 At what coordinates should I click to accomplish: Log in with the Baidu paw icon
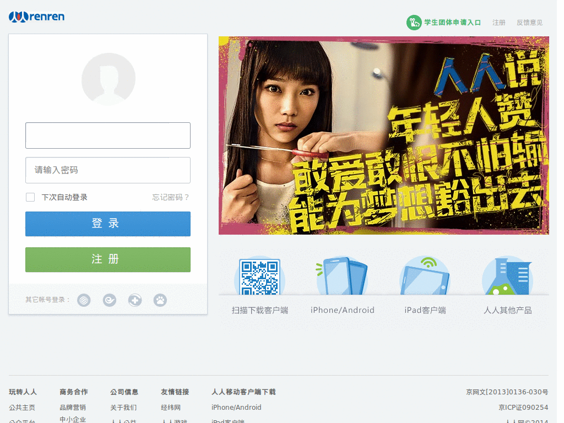coord(160,300)
